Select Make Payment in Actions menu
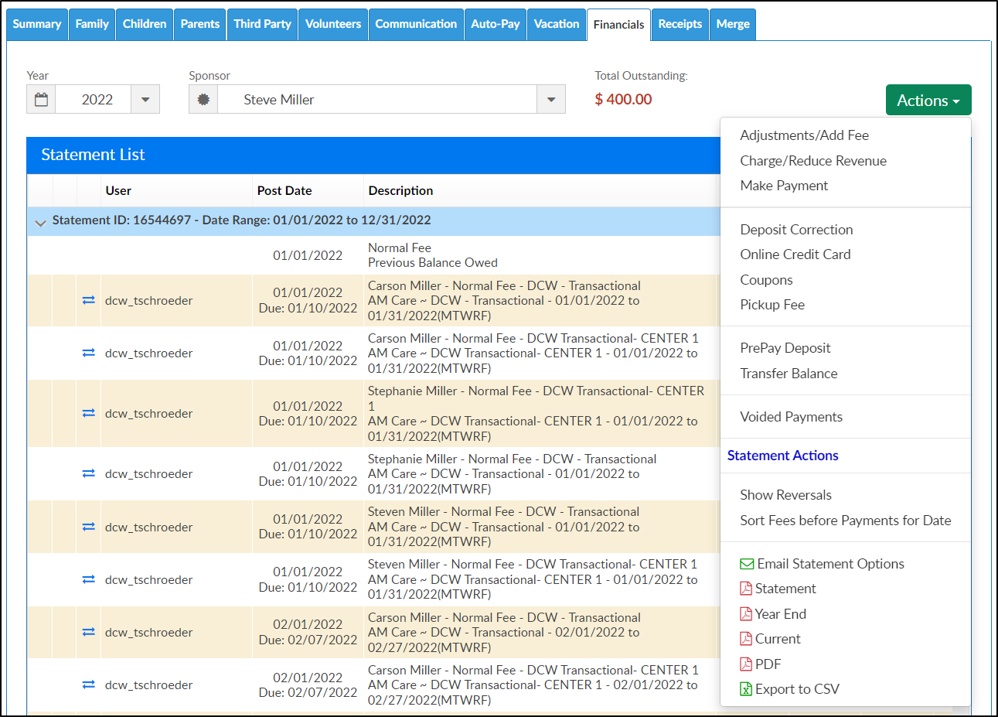Screen dimensions: 998x717 coord(784,186)
